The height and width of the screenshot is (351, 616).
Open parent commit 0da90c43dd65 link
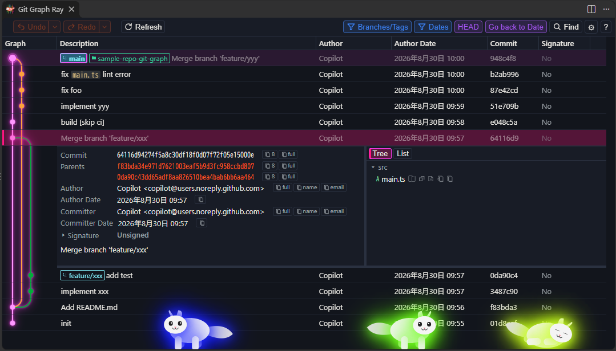click(x=186, y=177)
